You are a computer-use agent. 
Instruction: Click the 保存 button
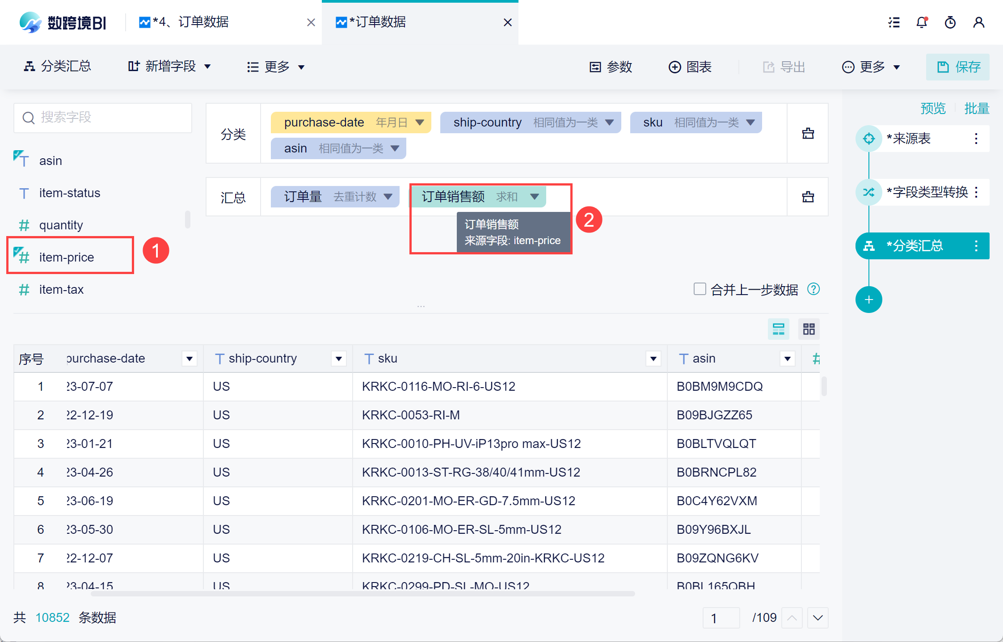957,67
